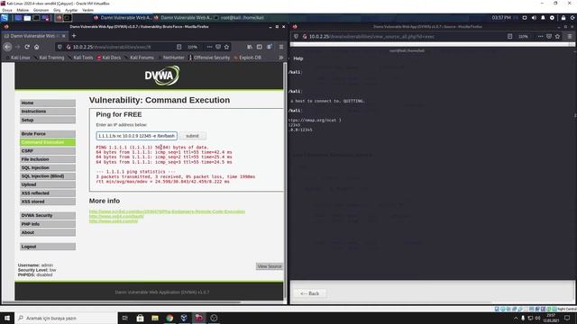
Task: Open the Kali applications menu icon
Action: (5, 18)
